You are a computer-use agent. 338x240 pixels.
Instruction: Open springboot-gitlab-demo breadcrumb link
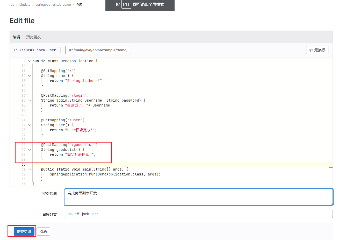[53, 5]
